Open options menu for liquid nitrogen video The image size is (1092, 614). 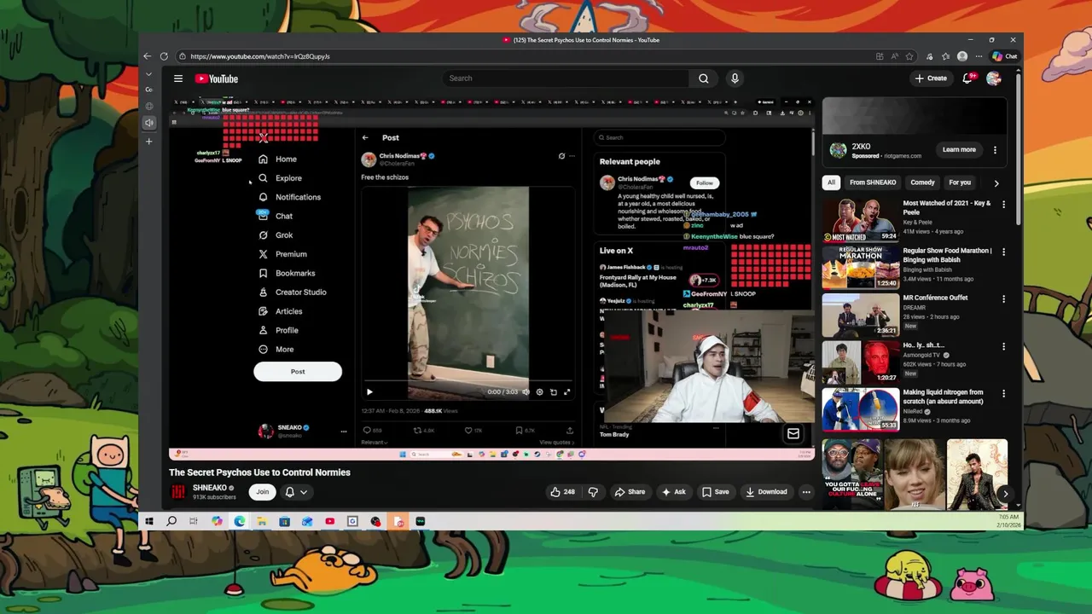coord(1003,394)
